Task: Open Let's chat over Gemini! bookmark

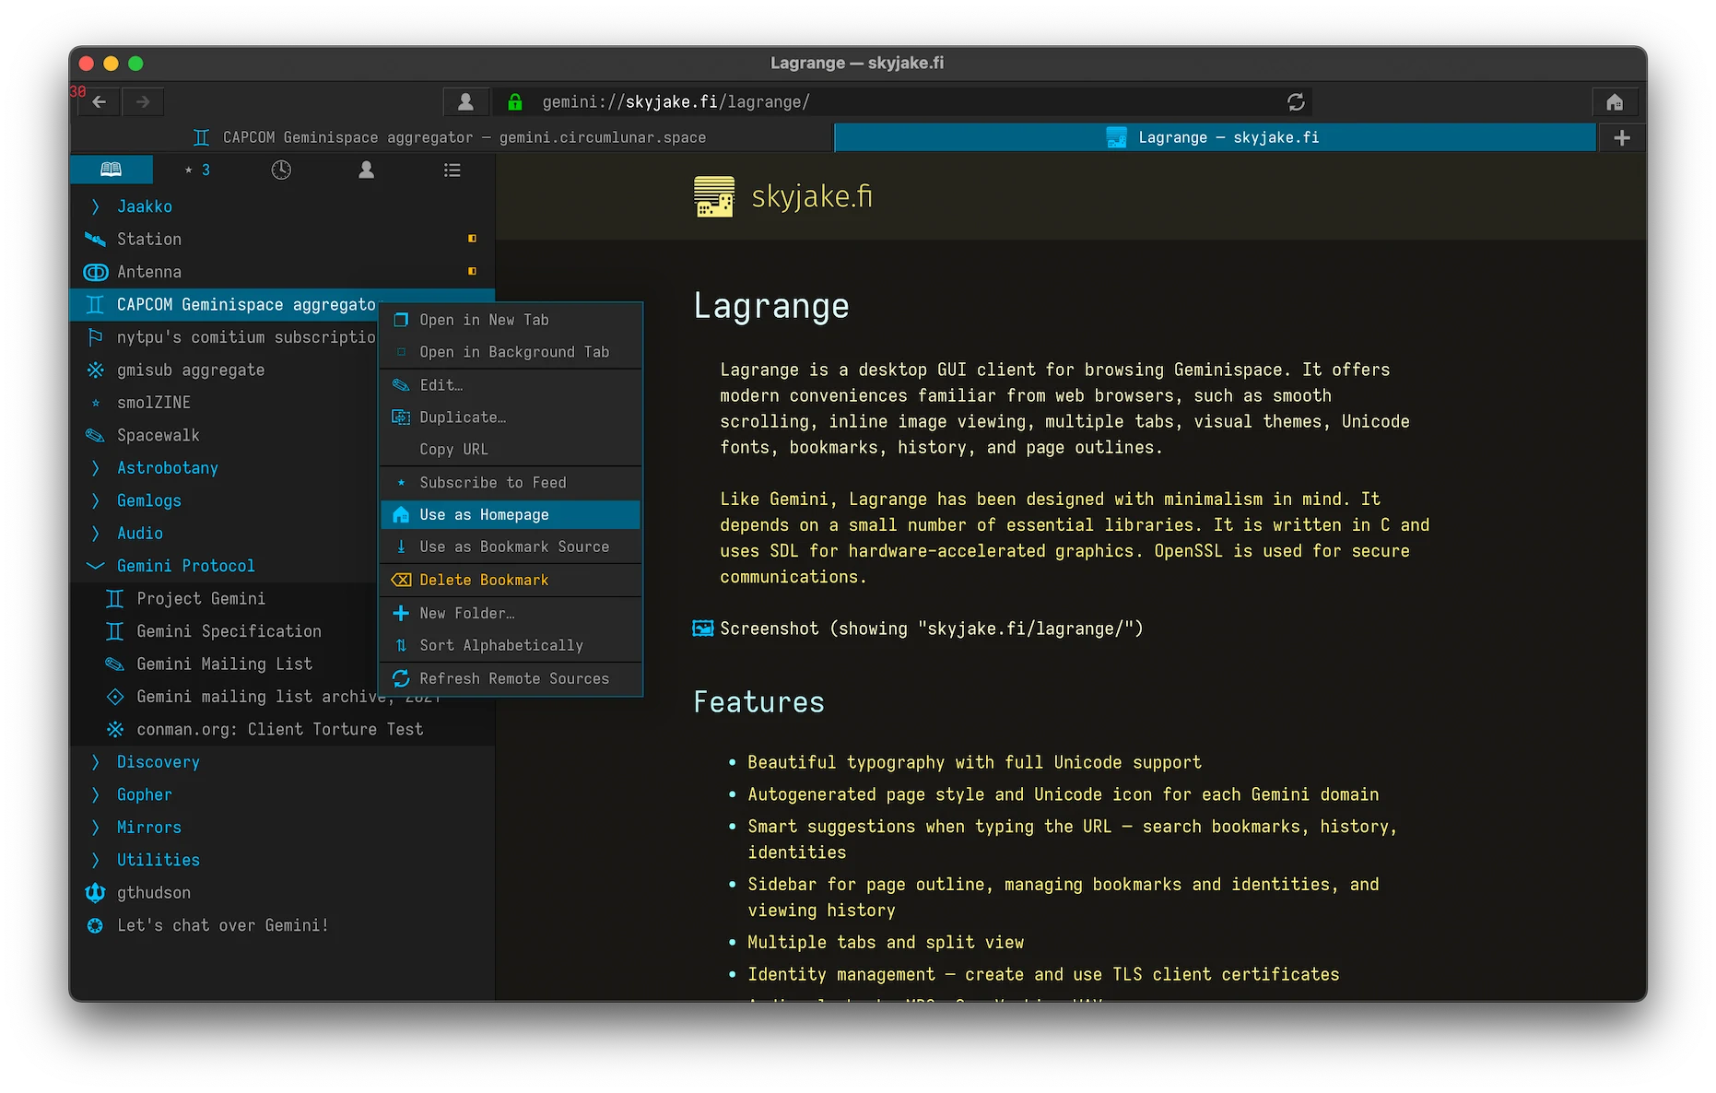Action: pyautogui.click(x=283, y=925)
